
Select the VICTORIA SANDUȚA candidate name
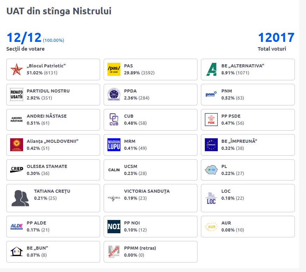pos(147,191)
